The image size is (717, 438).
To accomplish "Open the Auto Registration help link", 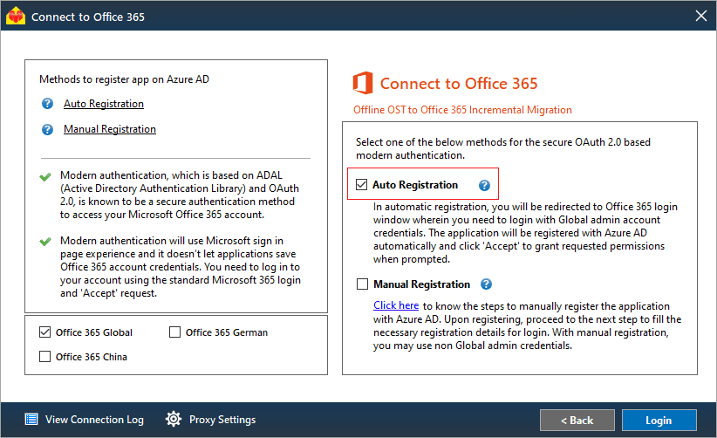I will tap(104, 104).
